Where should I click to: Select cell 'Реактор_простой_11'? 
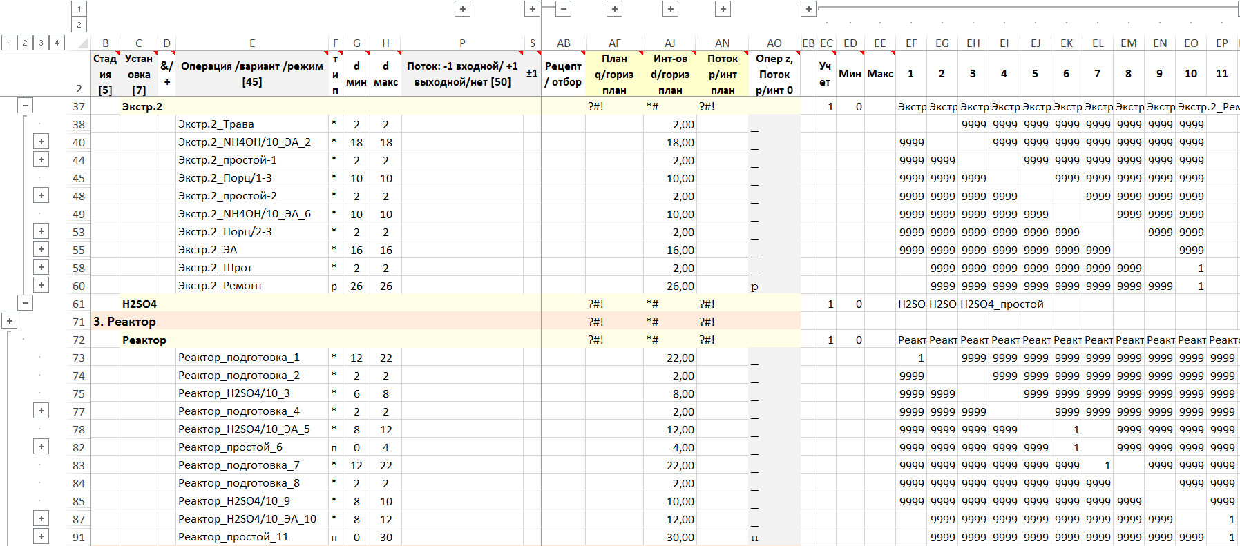coord(233,537)
